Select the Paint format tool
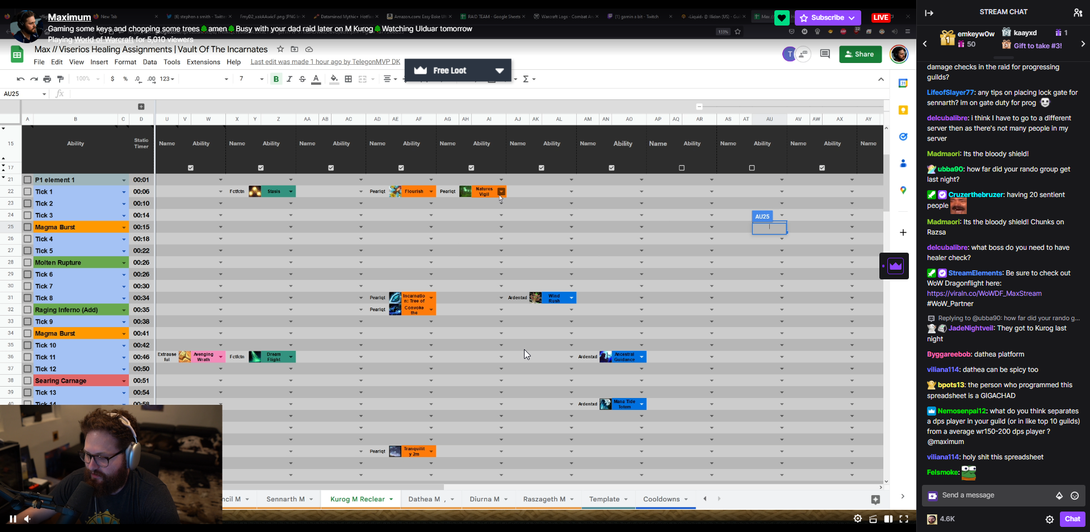Screen dimensions: 1090x532 pos(60,79)
